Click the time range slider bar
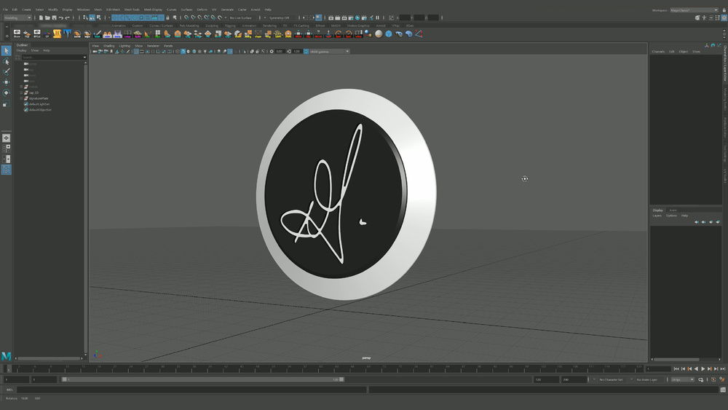This screenshot has height=410, width=728. point(203,379)
